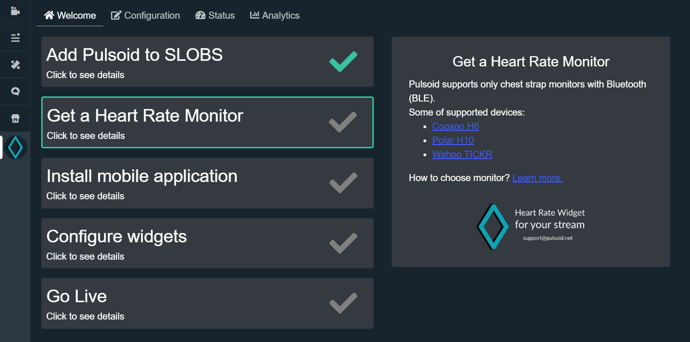Expand the Go Live step

pyautogui.click(x=208, y=303)
